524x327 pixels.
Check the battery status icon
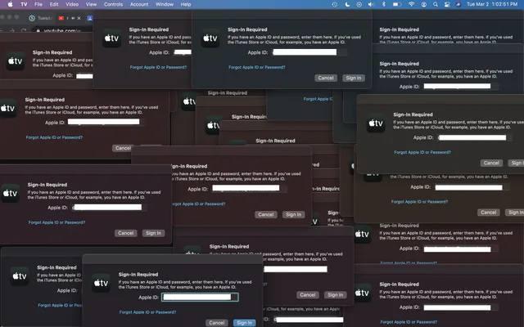[396, 4]
